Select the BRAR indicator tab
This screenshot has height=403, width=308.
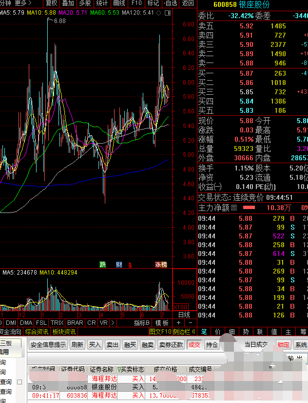coord(75,322)
